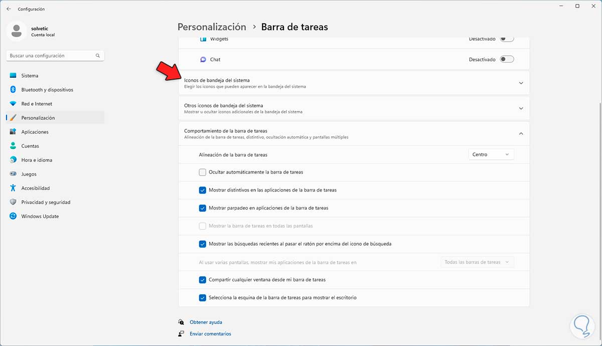Click the Obtener ayuda link
Viewport: 602px width, 346px height.
(206, 322)
